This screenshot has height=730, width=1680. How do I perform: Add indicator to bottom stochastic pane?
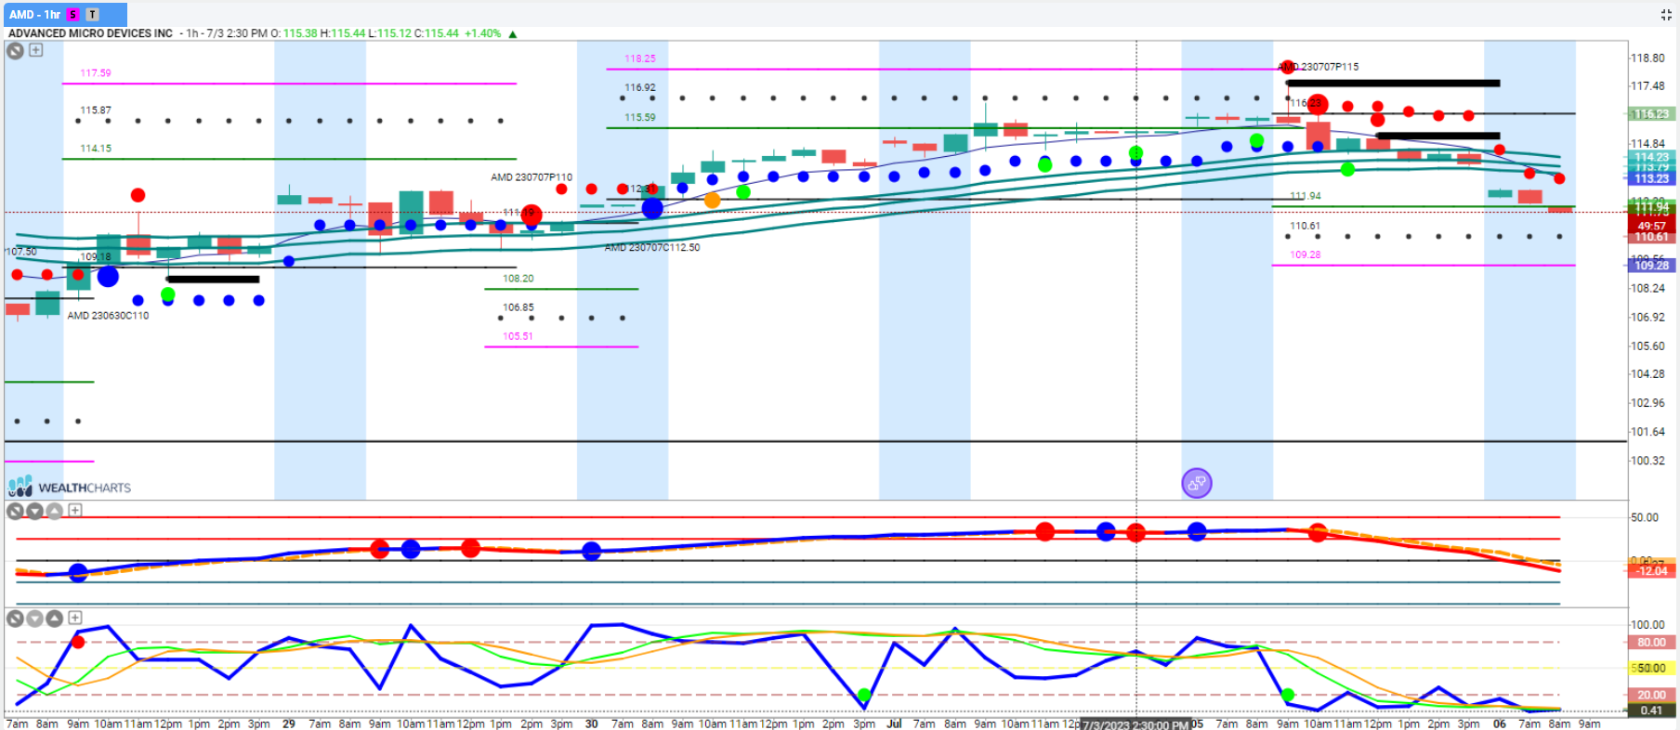click(x=75, y=618)
